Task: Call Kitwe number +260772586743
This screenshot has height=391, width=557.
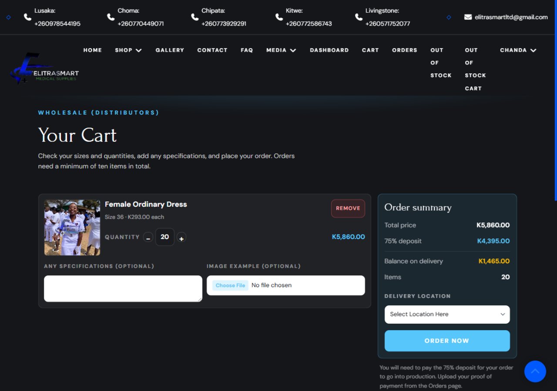Action: (x=309, y=23)
